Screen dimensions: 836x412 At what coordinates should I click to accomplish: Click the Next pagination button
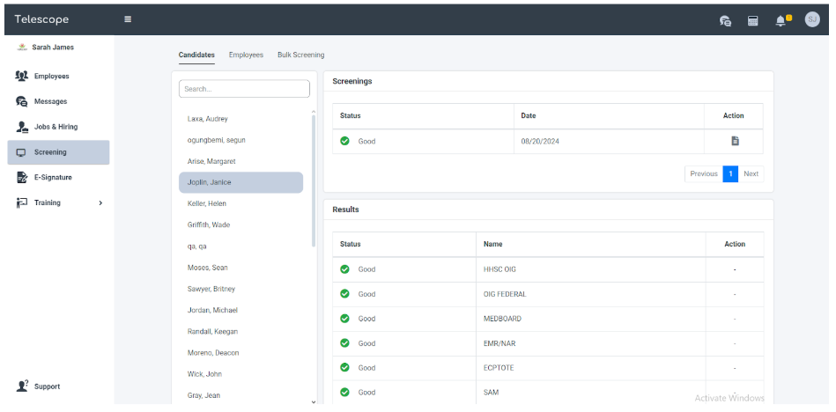pyautogui.click(x=751, y=174)
